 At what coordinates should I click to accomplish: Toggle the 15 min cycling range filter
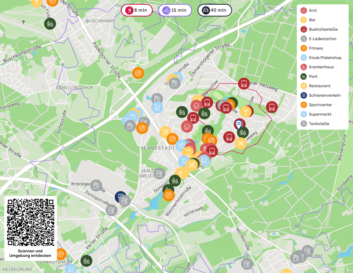point(175,10)
